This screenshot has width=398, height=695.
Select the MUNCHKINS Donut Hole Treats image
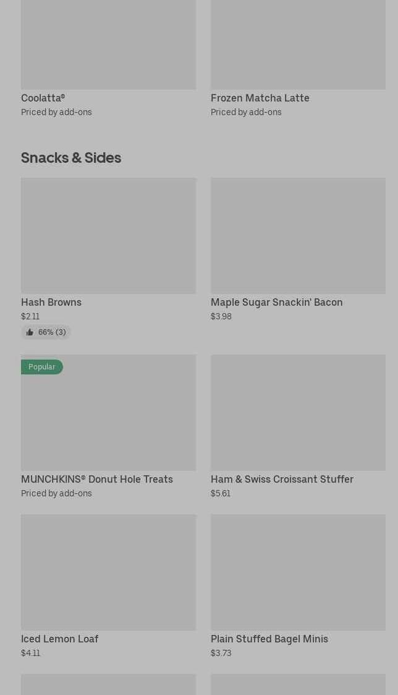click(x=108, y=413)
